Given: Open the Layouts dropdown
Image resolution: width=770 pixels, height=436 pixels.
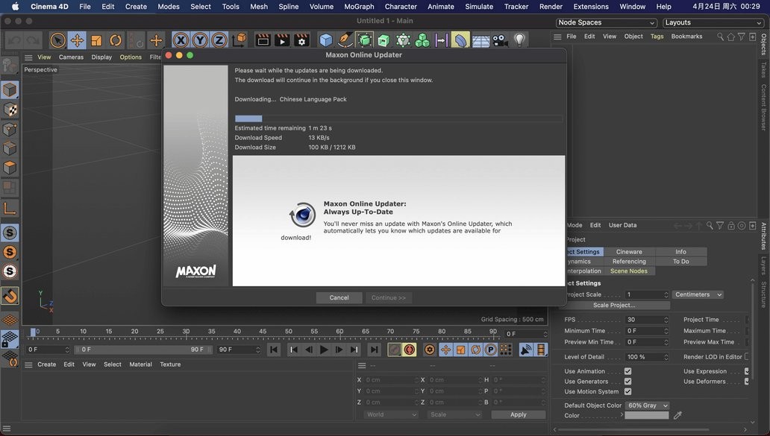Looking at the screenshot, I should click(712, 22).
